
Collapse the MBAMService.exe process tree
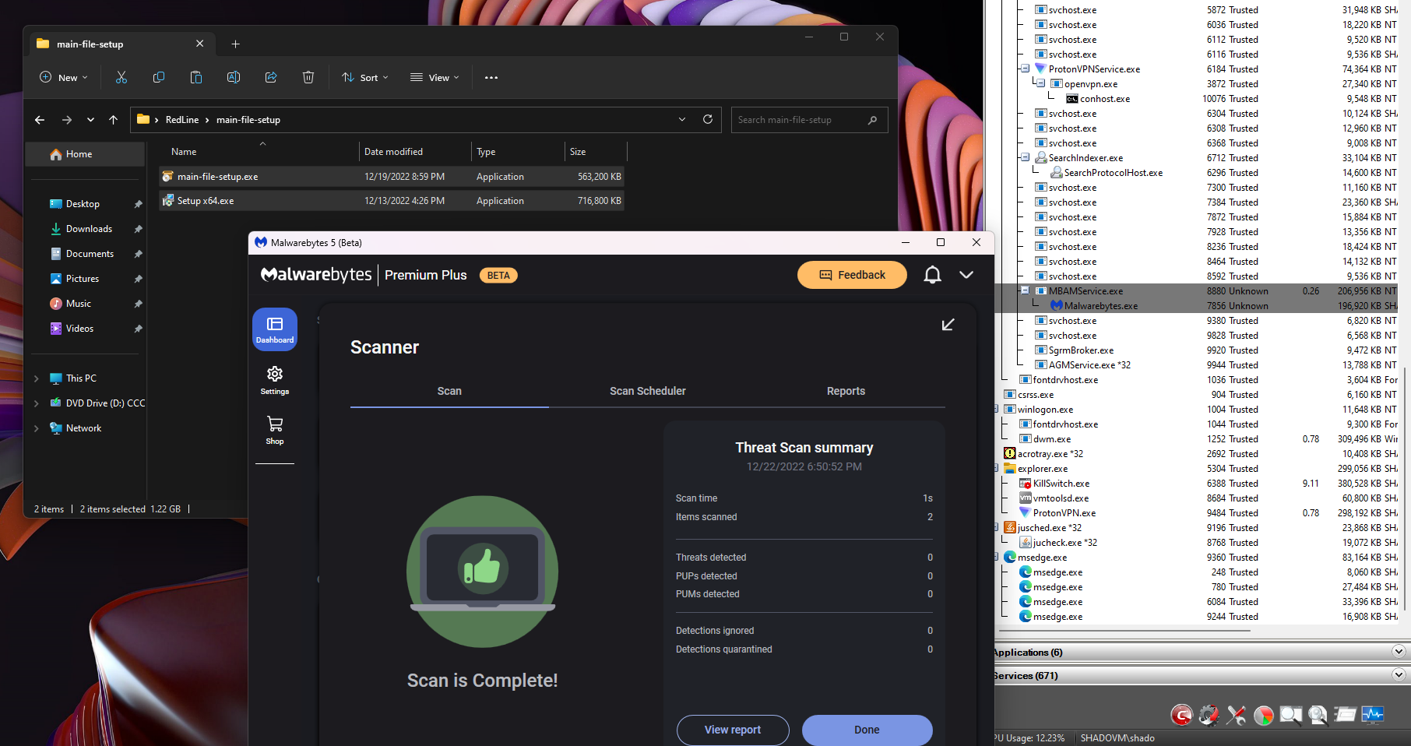click(1026, 290)
